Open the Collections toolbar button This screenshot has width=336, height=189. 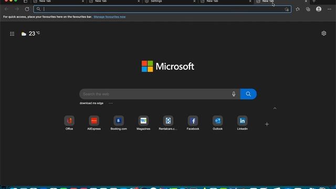click(308, 9)
